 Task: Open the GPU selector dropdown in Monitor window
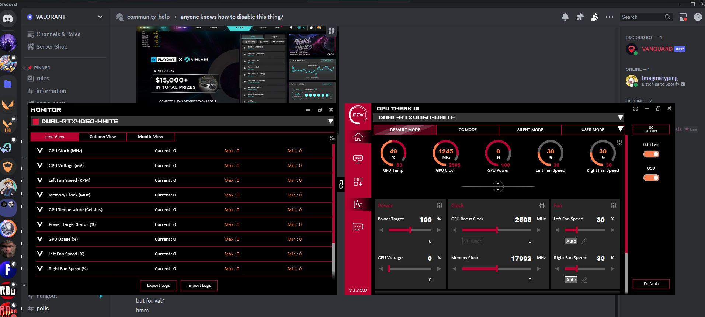pos(331,121)
